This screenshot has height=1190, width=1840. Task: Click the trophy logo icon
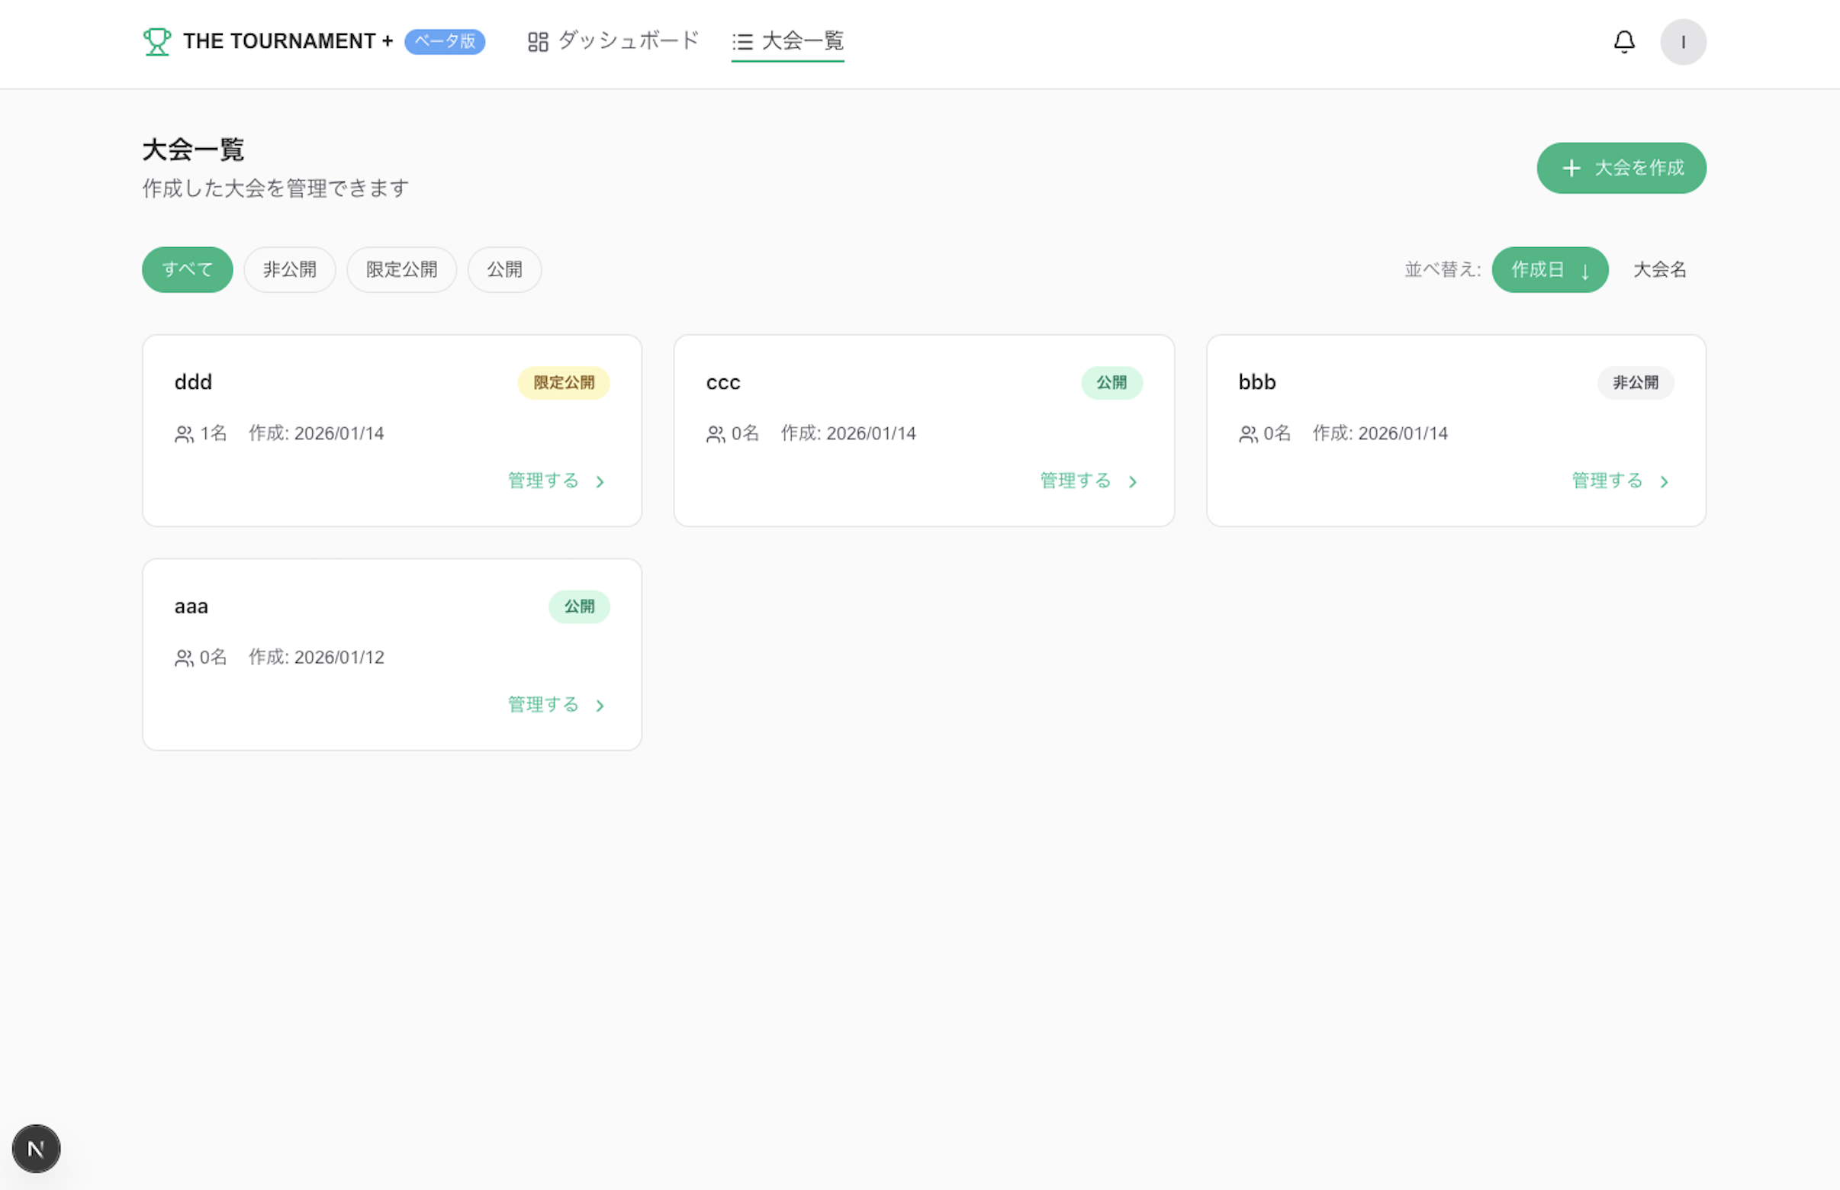157,42
